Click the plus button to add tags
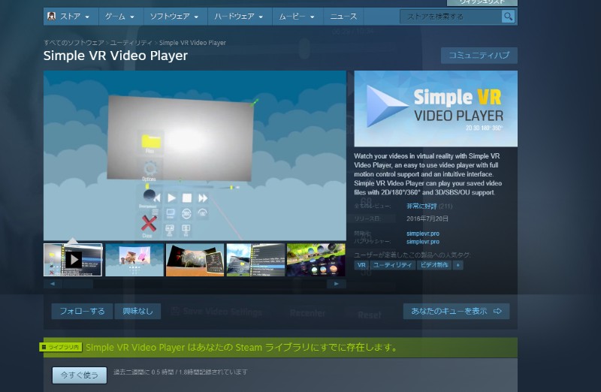Image resolution: width=601 pixels, height=392 pixels. [458, 265]
